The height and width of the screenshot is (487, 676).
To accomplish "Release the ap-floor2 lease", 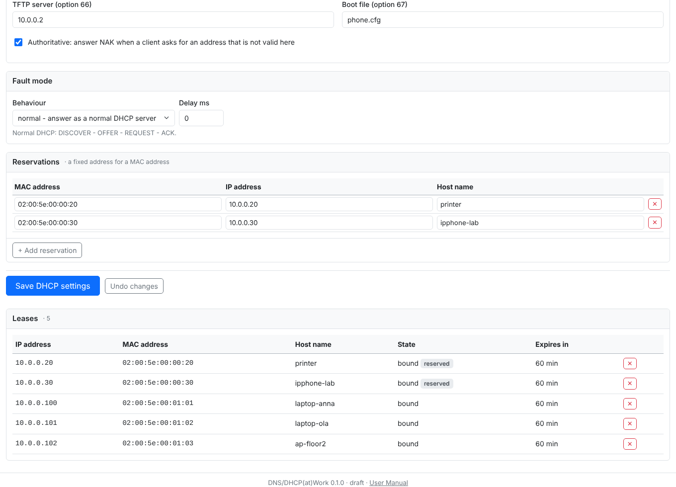I will click(x=630, y=444).
